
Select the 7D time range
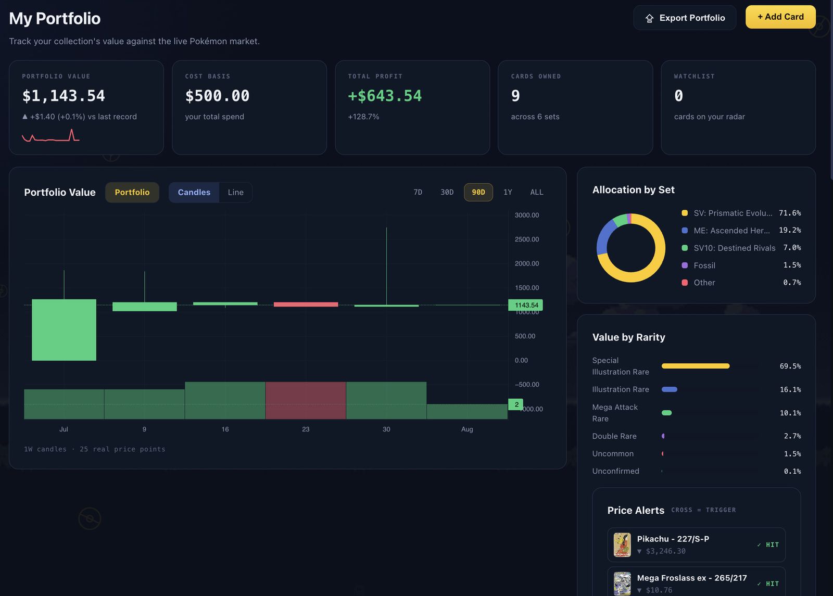418,192
